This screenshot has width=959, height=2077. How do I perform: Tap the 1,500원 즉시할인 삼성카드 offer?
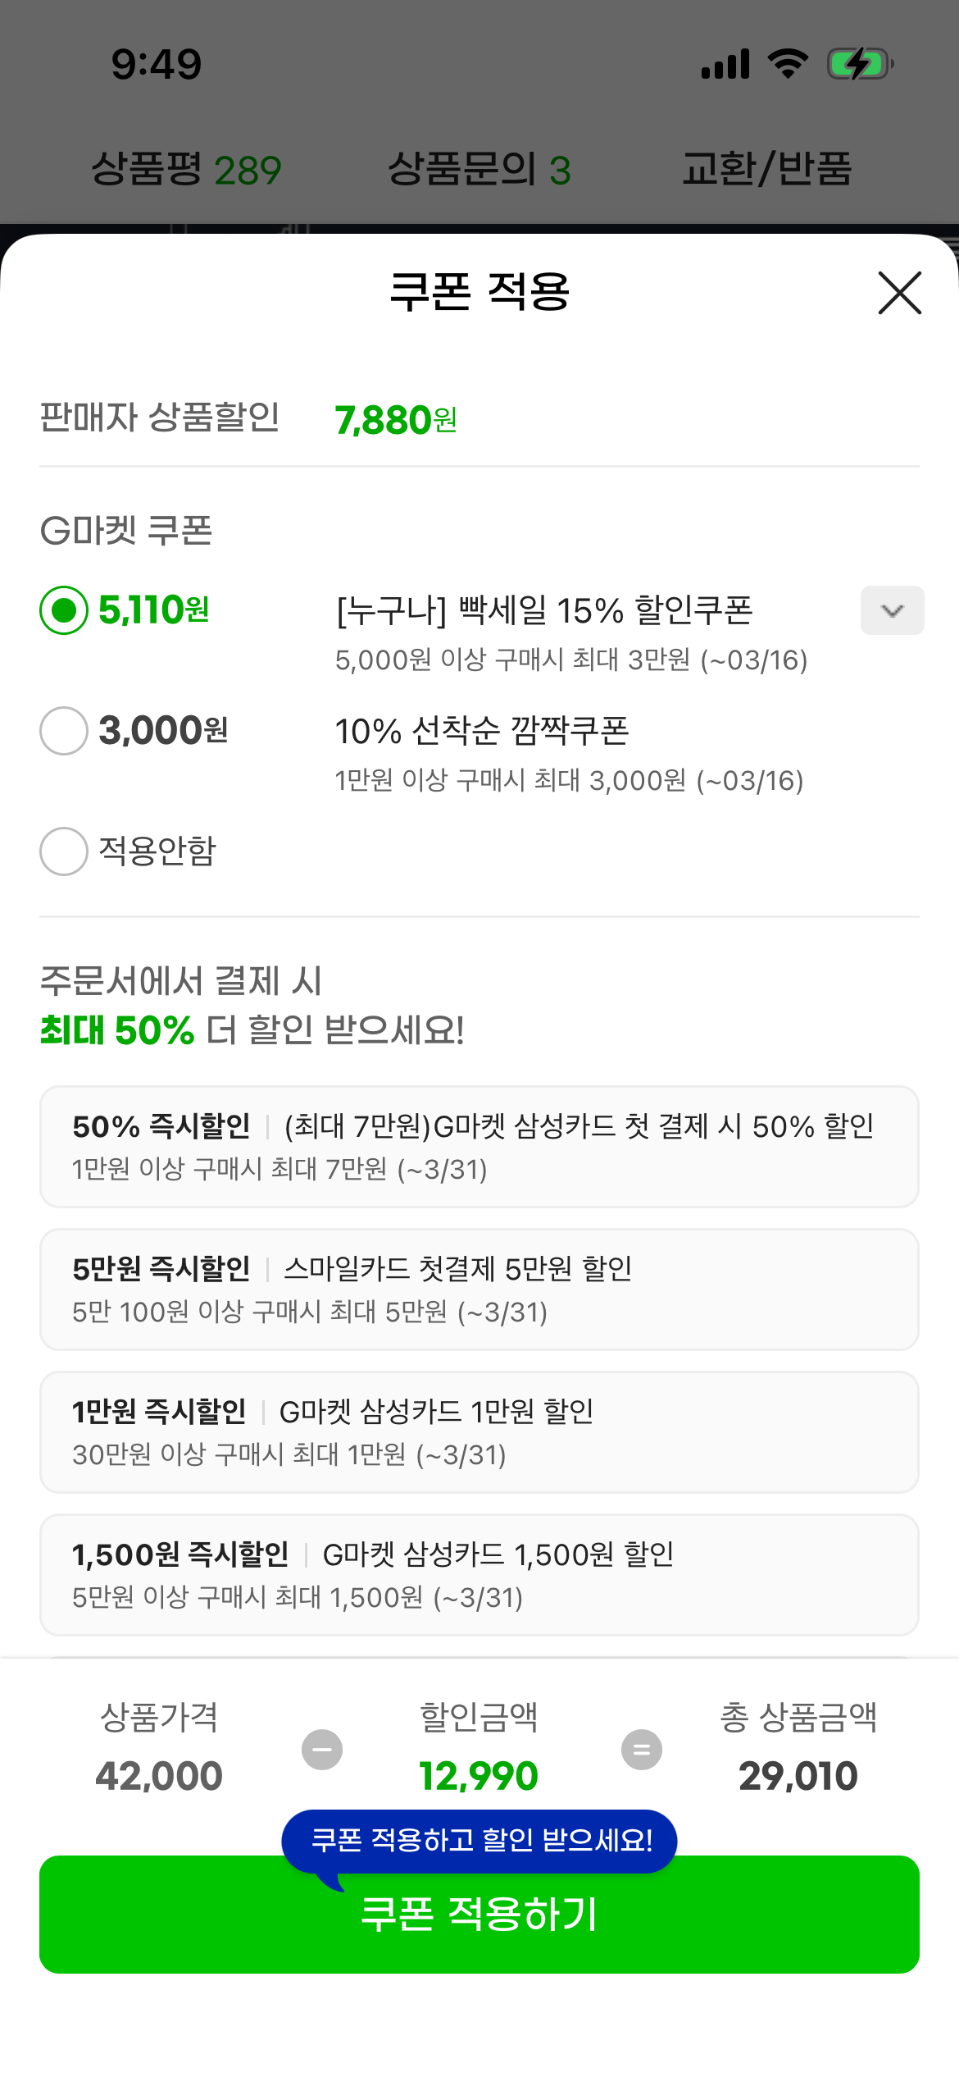(479, 1575)
